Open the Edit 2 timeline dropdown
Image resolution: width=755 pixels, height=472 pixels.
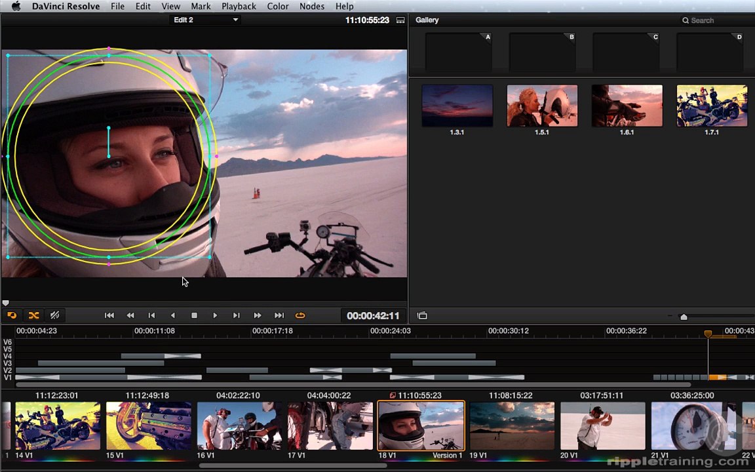(x=205, y=20)
